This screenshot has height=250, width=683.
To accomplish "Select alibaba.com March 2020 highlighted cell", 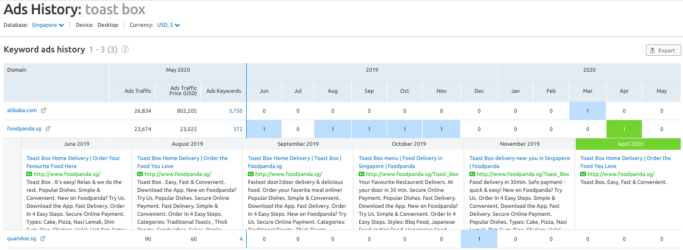I will [x=587, y=111].
